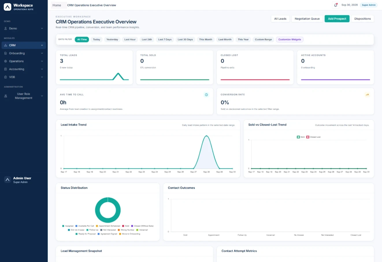The width and height of the screenshot is (382, 262).
Task: Collapse the CRM sidebar chevron
Action: tap(42, 45)
